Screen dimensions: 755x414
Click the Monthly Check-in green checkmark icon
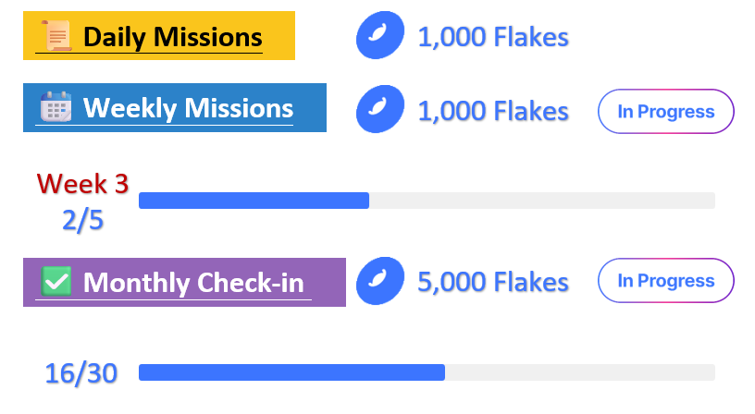click(57, 282)
